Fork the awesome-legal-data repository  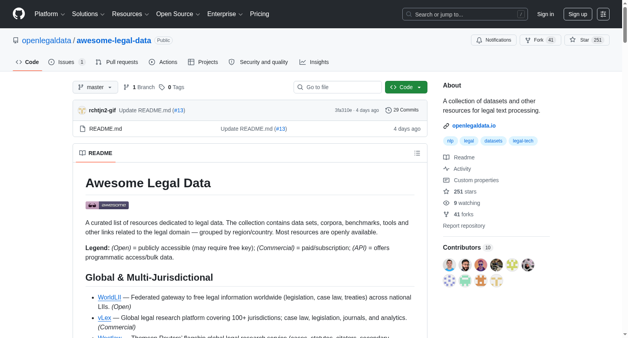(x=540, y=40)
